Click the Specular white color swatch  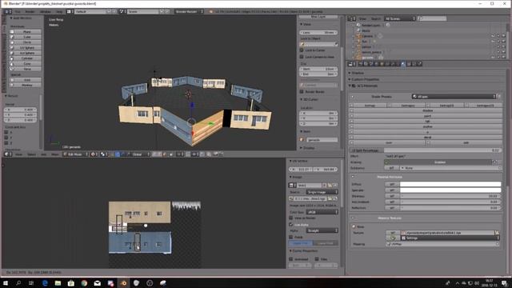pos(450,190)
